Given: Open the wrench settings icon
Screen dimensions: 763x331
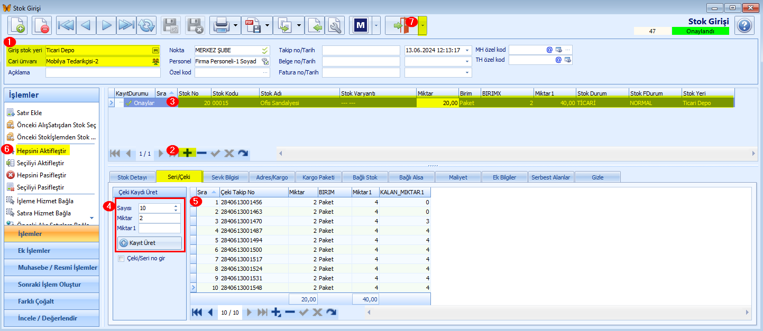Looking at the screenshot, I should (335, 25).
